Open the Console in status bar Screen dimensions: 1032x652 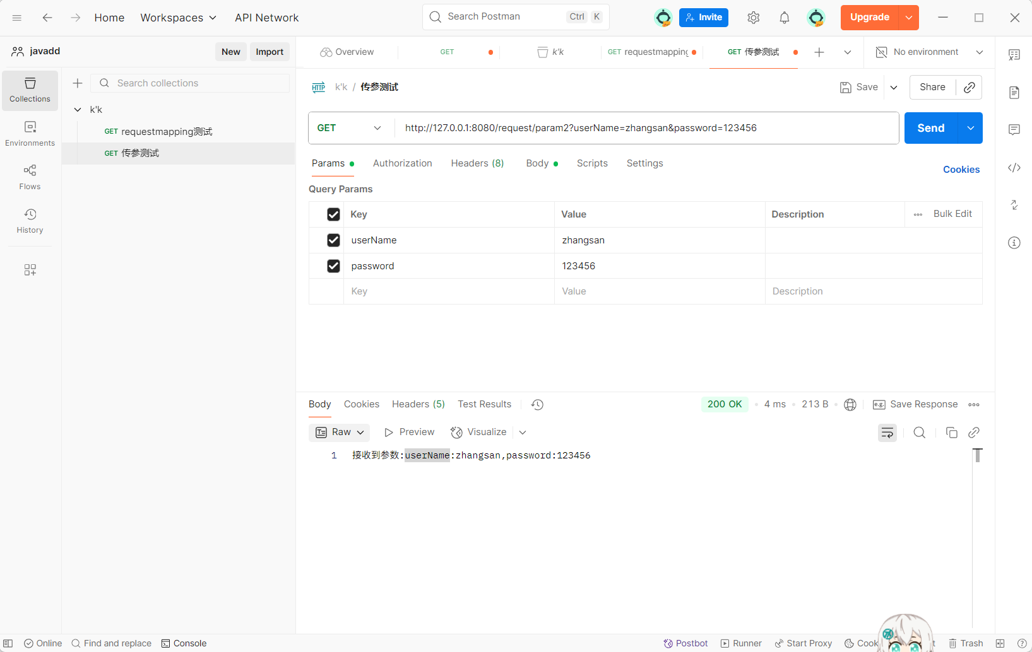[184, 643]
